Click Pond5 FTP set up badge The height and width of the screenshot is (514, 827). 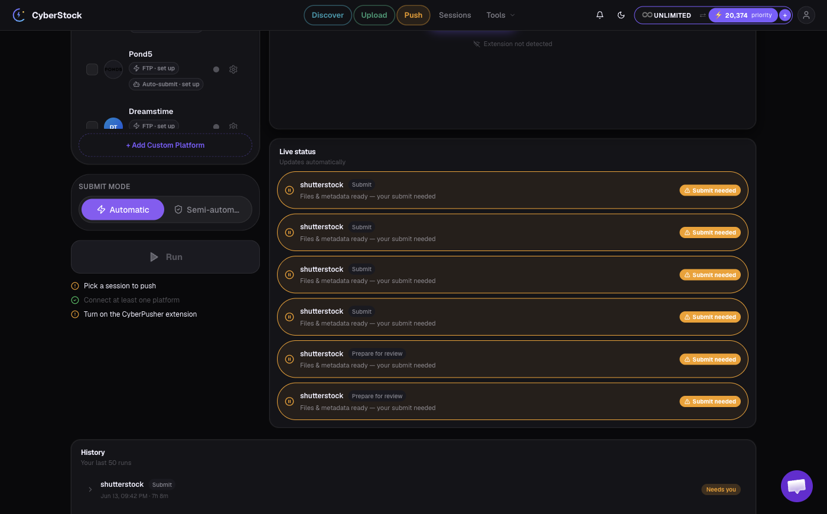coord(154,69)
